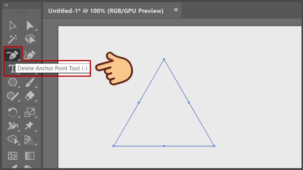This screenshot has width=303, height=170.
Task: Pick the Puppet Warp pin tool
Action: (29, 126)
